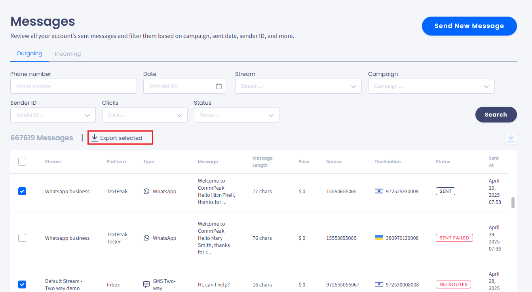532x292 pixels.
Task: Click the Sent At column header
Action: point(494,162)
